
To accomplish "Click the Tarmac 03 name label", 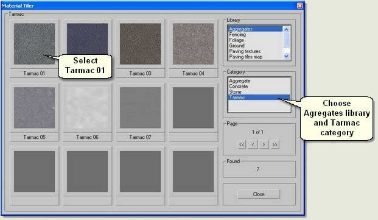I will pyautogui.click(x=140, y=73).
